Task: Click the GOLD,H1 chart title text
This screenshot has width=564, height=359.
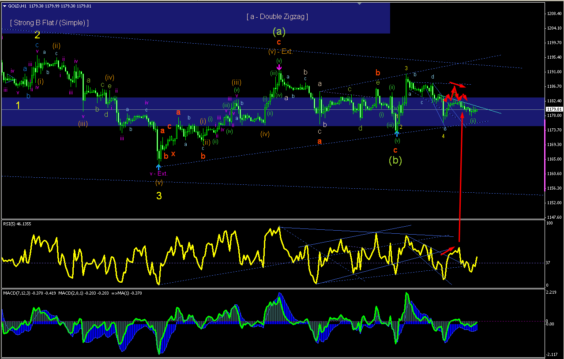Action: (17, 6)
